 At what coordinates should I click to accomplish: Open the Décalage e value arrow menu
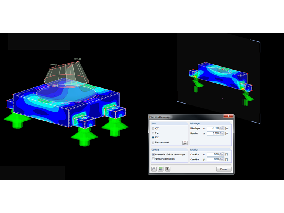[x=223, y=128]
